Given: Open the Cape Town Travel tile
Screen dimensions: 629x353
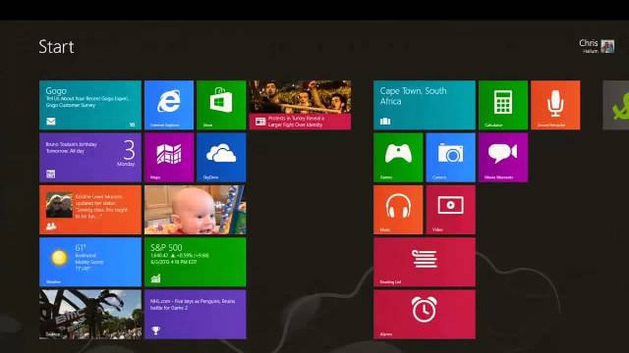Looking at the screenshot, I should (424, 105).
